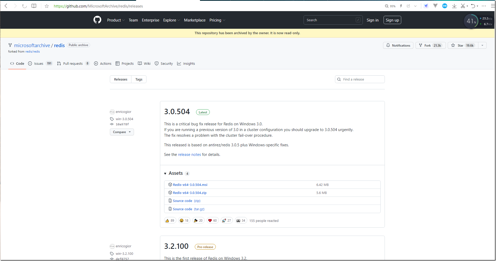Open the 3.0.504 release title

(x=177, y=112)
